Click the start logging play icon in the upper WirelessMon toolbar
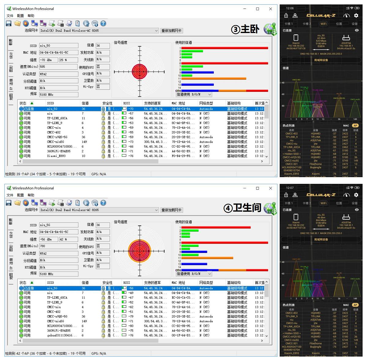Image resolution: width=367 pixels, height=361 pixels. (x=52, y=23)
